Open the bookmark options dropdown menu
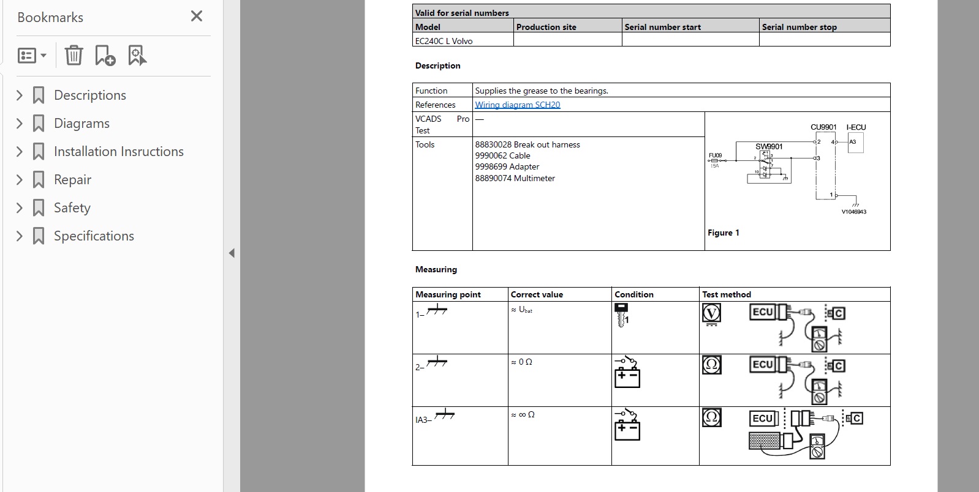979x492 pixels. (x=32, y=56)
